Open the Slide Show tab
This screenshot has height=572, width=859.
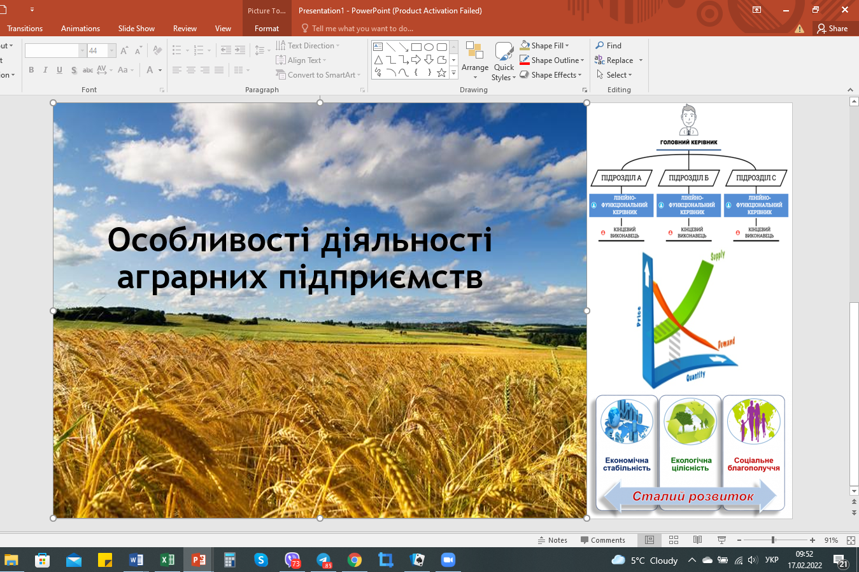[136, 29]
